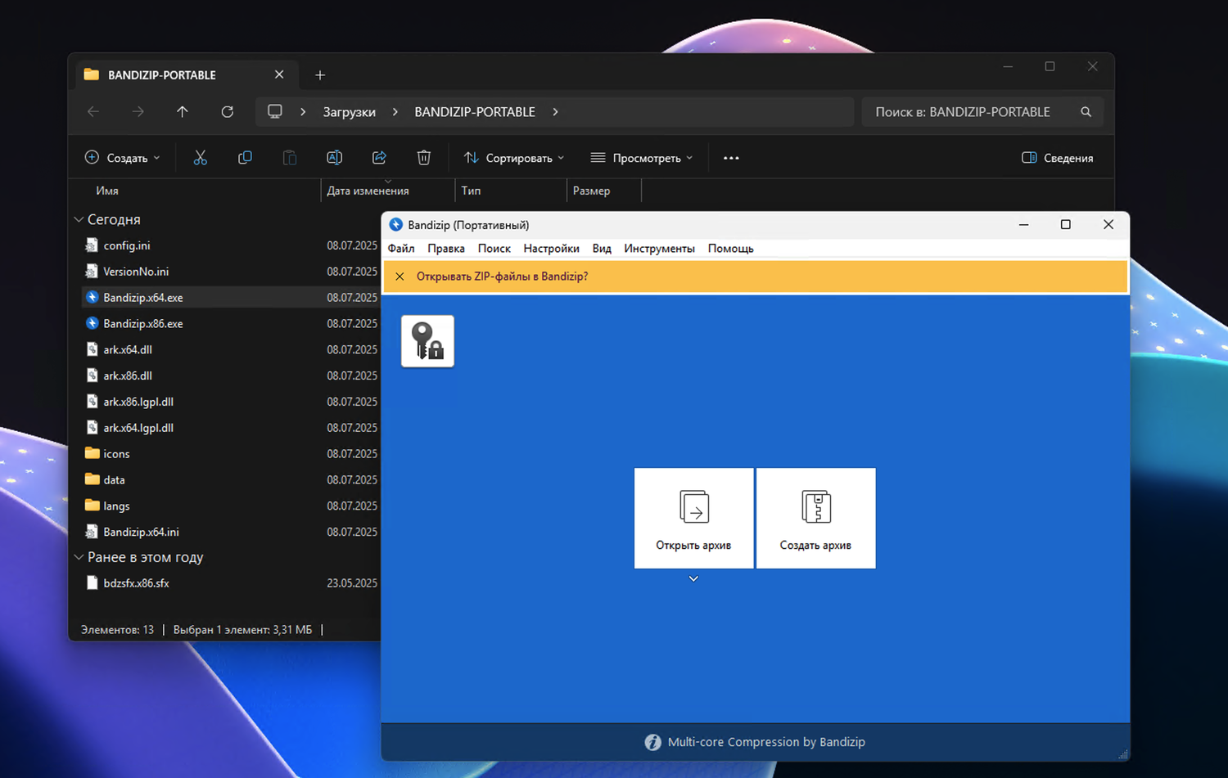Click the Cut scissors icon in Explorer
This screenshot has height=778, width=1228.
200,158
